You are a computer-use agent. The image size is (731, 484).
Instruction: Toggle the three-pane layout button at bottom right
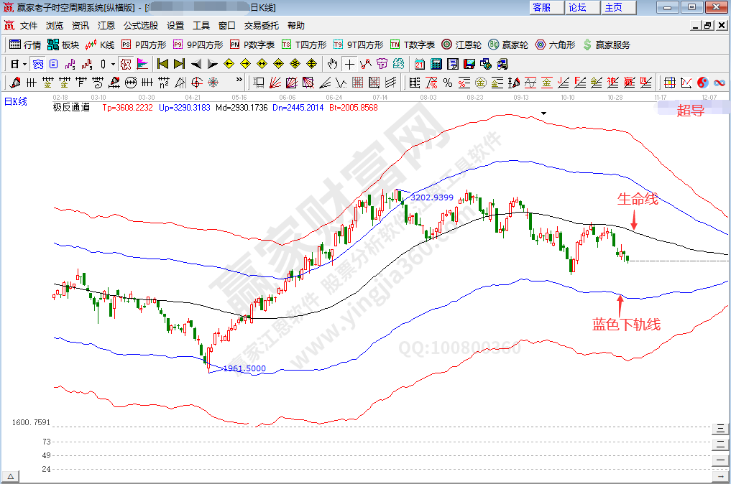[719, 429]
